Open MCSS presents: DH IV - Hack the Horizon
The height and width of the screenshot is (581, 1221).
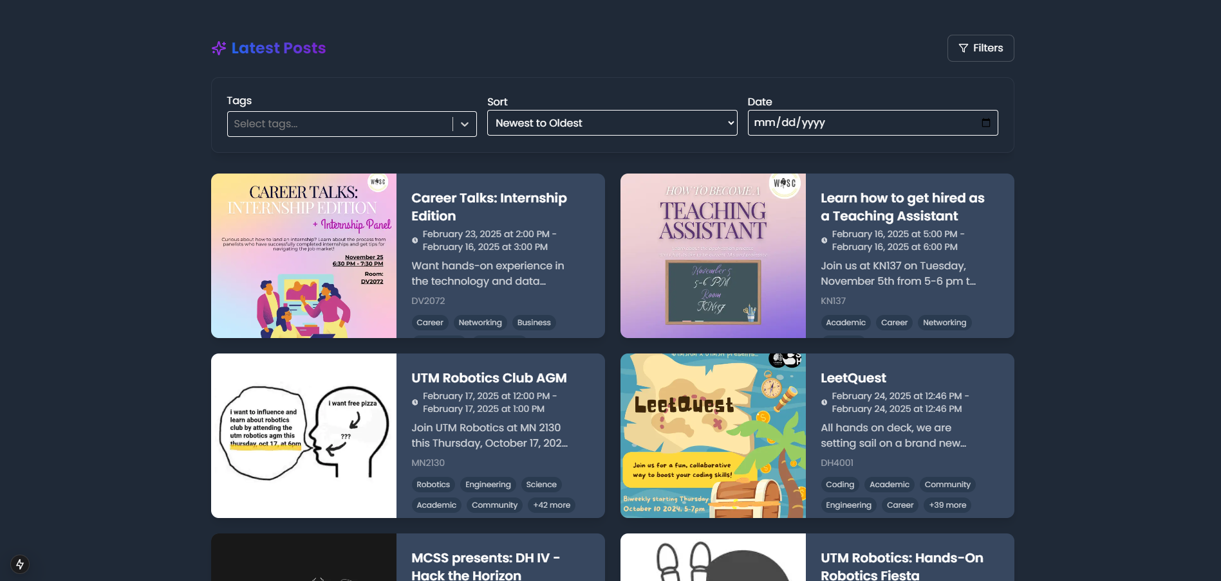(486, 566)
